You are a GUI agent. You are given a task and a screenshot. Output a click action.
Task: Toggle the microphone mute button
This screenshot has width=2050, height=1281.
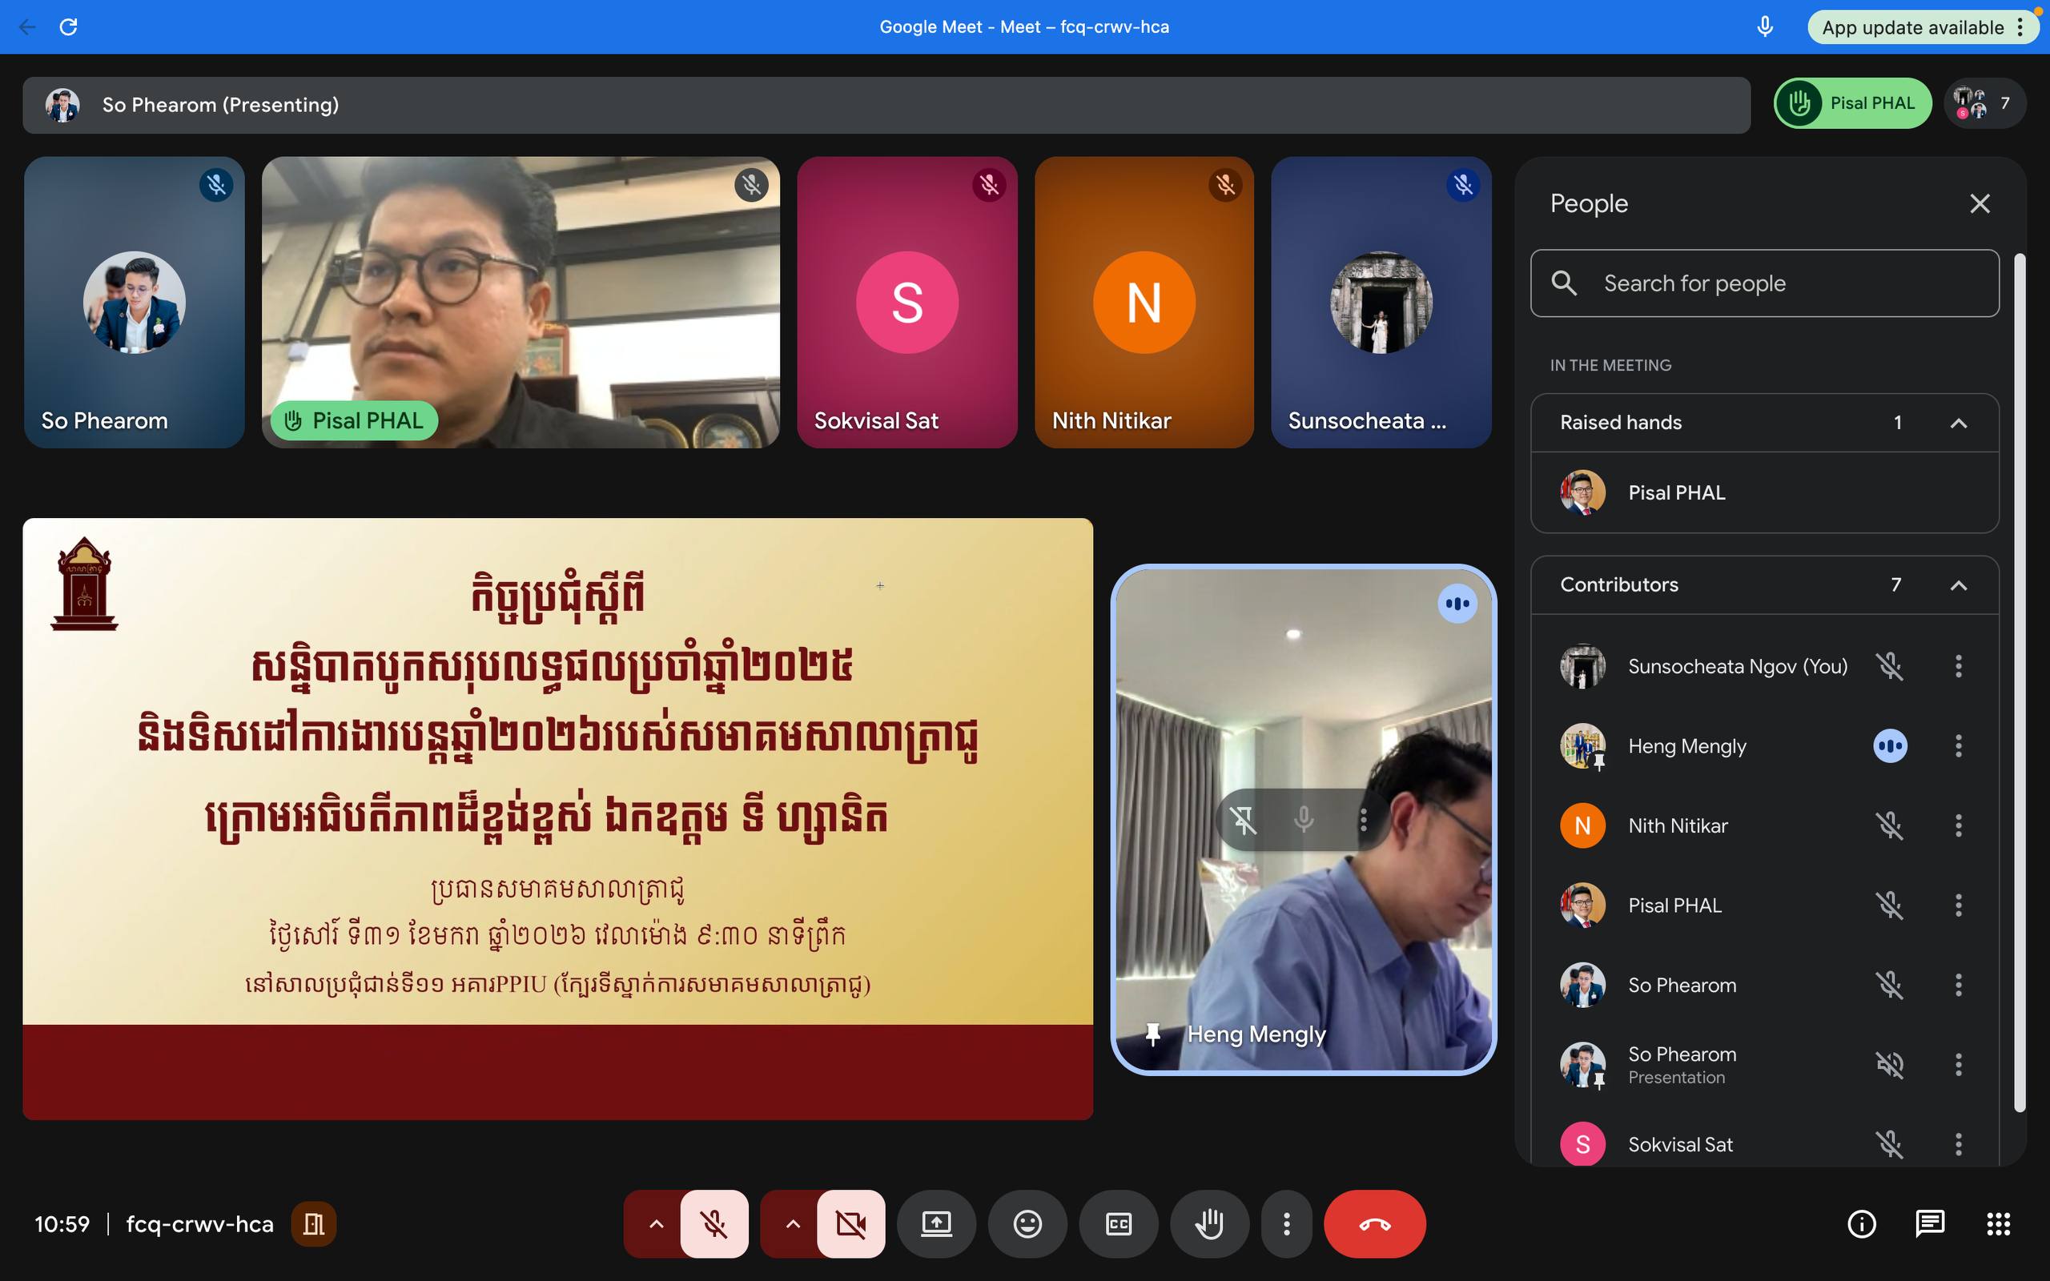714,1223
